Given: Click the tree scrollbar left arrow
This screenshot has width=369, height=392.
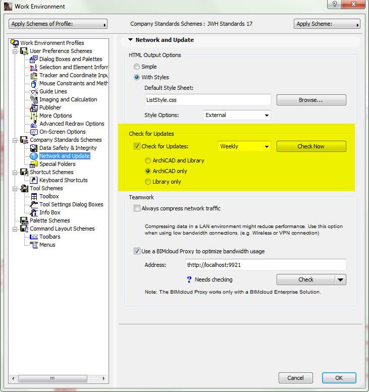Looking at the screenshot, I should coord(13,378).
